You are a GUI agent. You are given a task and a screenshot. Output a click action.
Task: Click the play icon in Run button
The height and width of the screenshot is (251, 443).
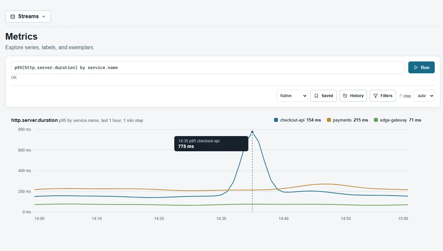coord(416,67)
